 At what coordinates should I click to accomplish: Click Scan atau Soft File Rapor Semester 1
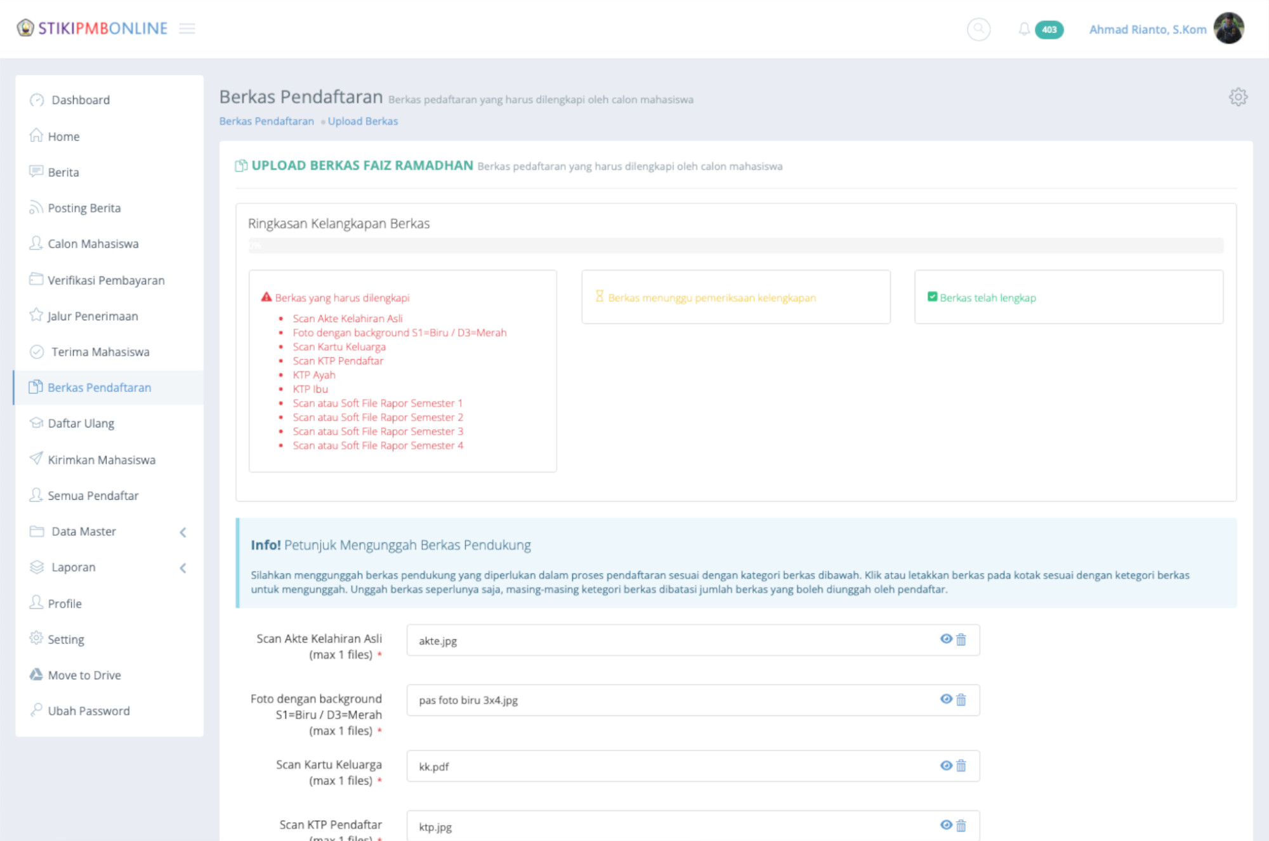coord(378,403)
